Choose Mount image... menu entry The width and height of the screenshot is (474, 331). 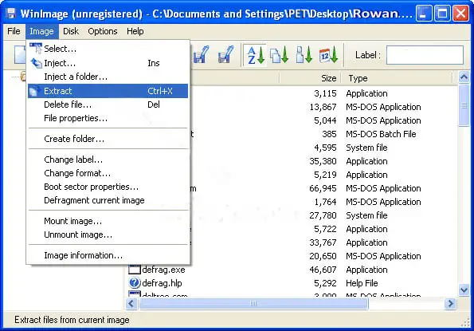(108, 221)
